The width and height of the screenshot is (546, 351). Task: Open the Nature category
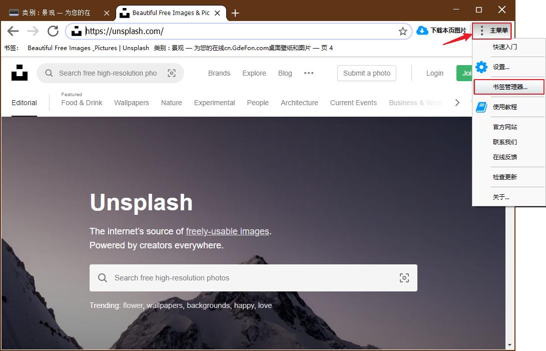[171, 103]
